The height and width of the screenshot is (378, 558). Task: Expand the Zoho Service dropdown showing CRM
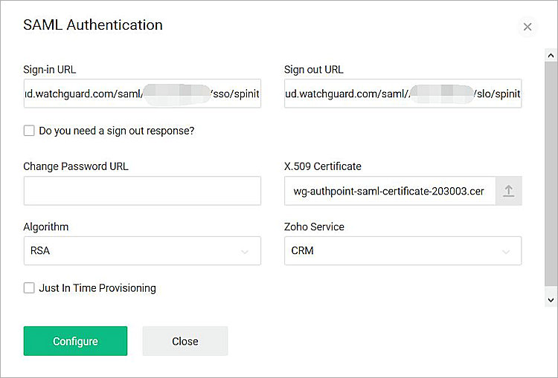click(x=402, y=251)
